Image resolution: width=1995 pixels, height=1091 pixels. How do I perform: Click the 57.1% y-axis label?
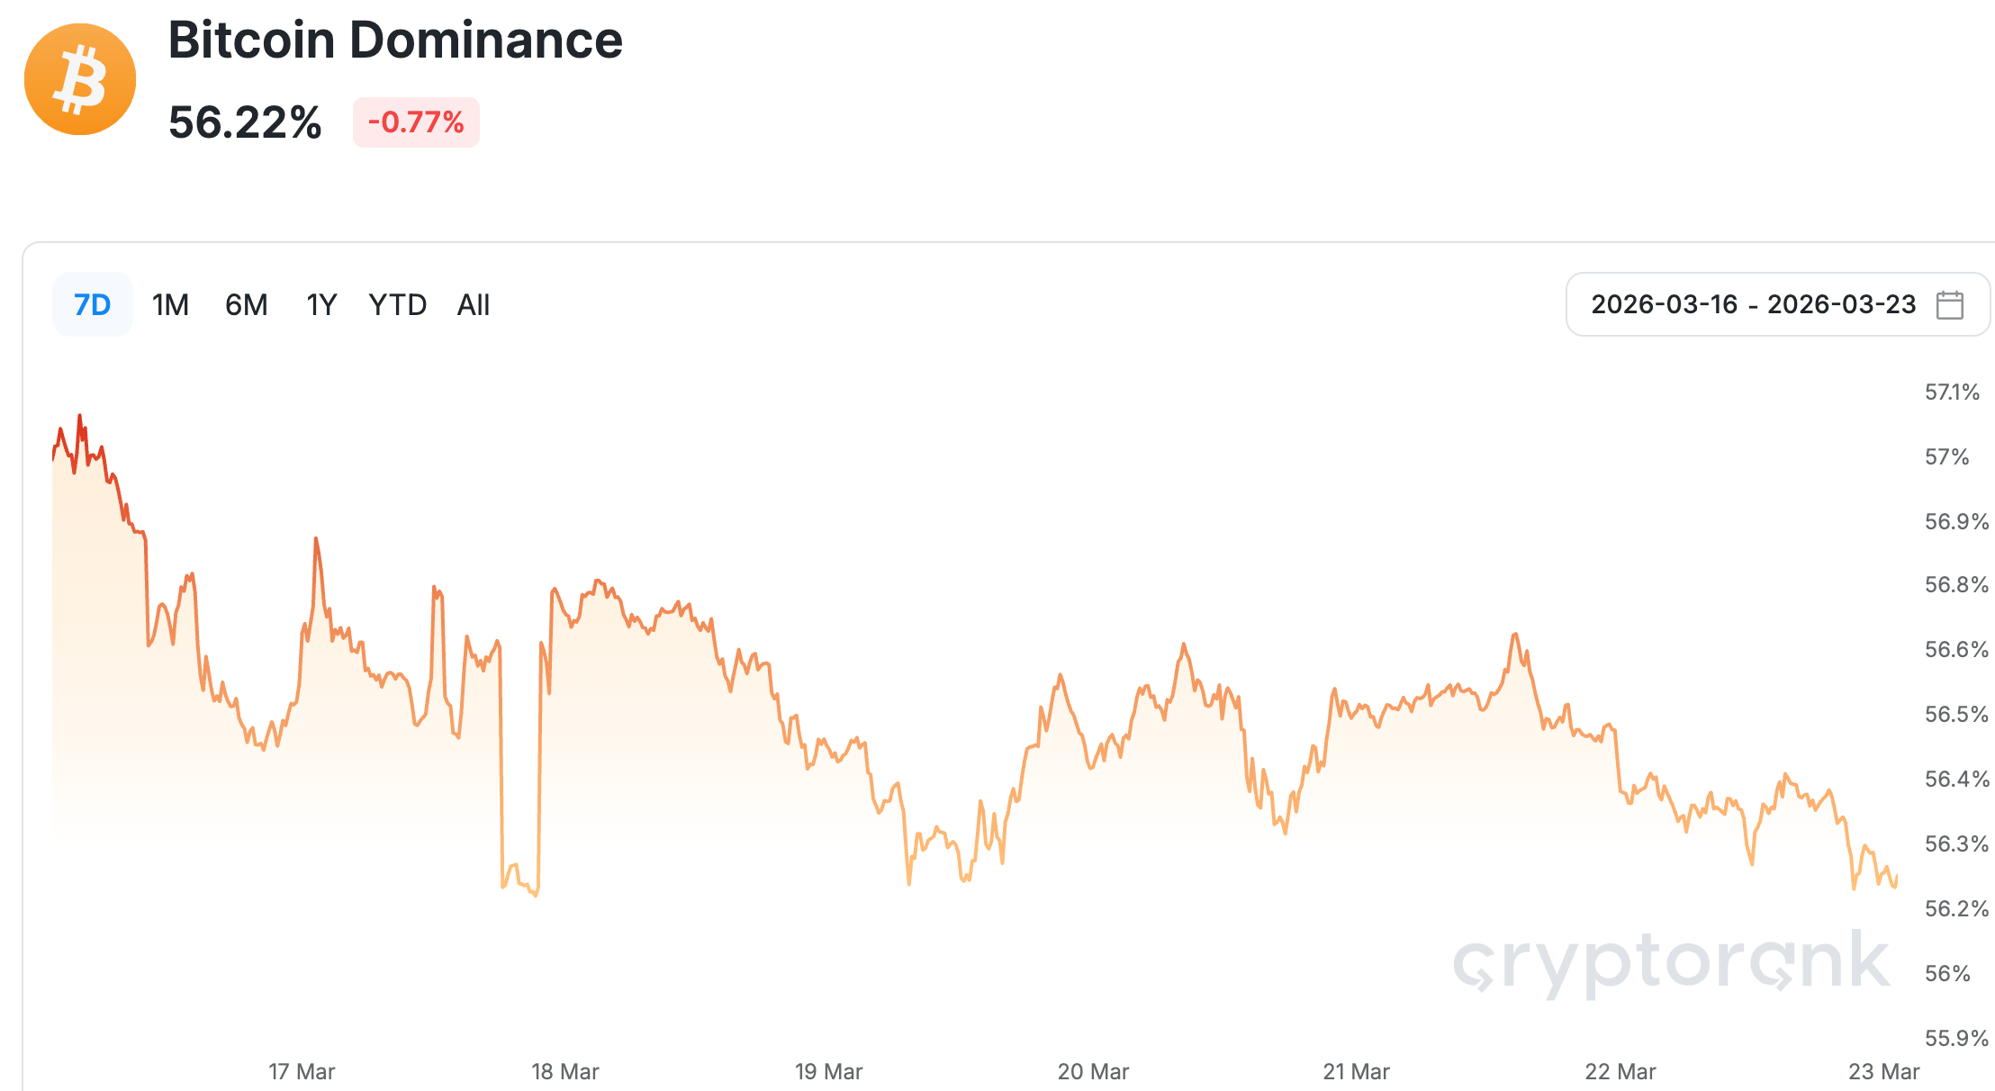(1952, 392)
